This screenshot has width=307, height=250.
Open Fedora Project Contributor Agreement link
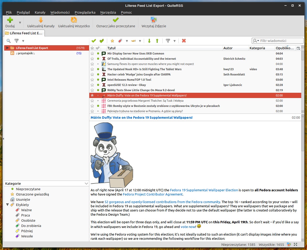pyautogui.click(x=153, y=194)
